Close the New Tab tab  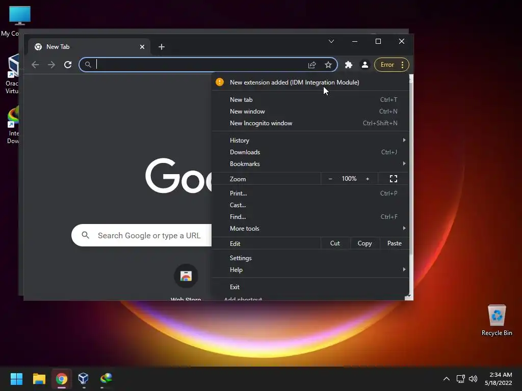pos(142,47)
